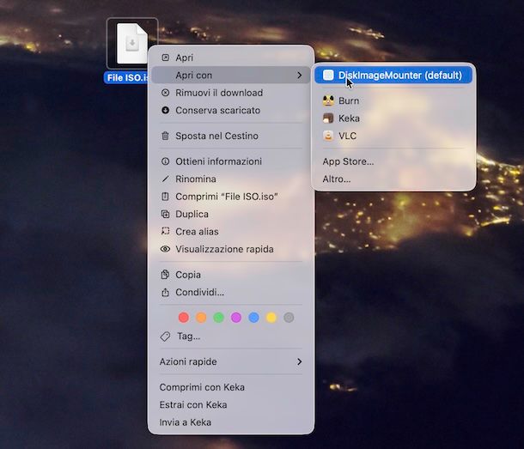This screenshot has width=524, height=449.
Task: Apply the purple color tag
Action: click(x=236, y=317)
